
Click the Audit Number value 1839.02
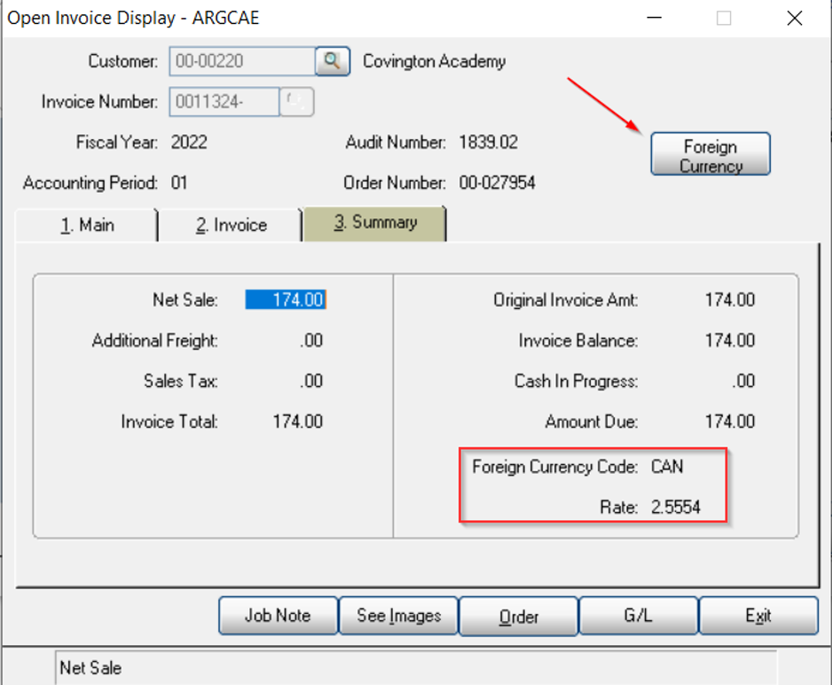pyautogui.click(x=488, y=142)
